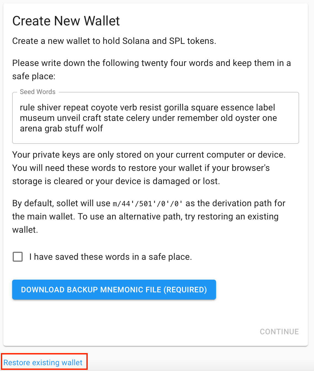Click the Create New Wallet heading
The height and width of the screenshot is (371, 314).
(x=66, y=21)
